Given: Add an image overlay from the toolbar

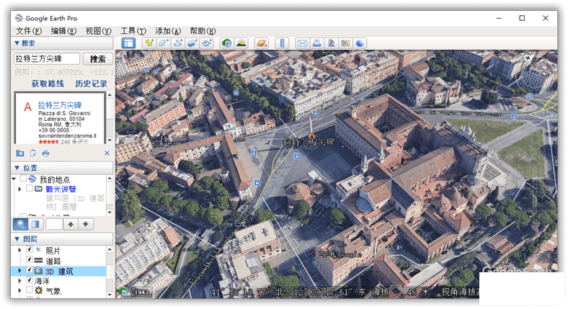Looking at the screenshot, I should (192, 43).
